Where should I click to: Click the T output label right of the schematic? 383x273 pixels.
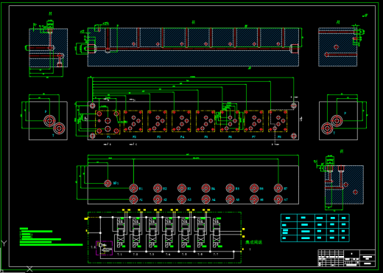pos(250,249)
